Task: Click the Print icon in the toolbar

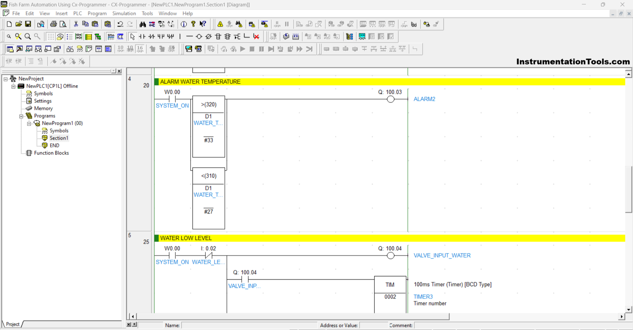Action: click(x=53, y=24)
